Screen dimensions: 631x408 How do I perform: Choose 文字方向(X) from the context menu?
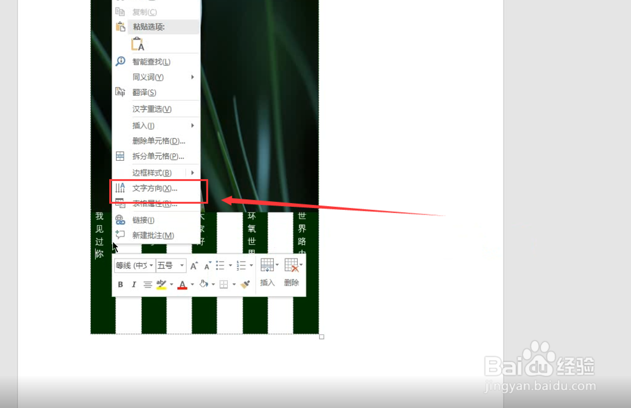tap(156, 189)
